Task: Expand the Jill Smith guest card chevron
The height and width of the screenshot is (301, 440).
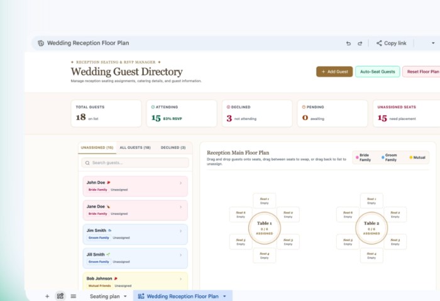Action: point(181,255)
